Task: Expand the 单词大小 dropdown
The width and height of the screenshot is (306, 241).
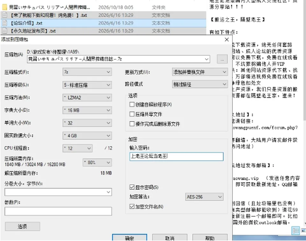Action: pyautogui.click(x=87, y=123)
